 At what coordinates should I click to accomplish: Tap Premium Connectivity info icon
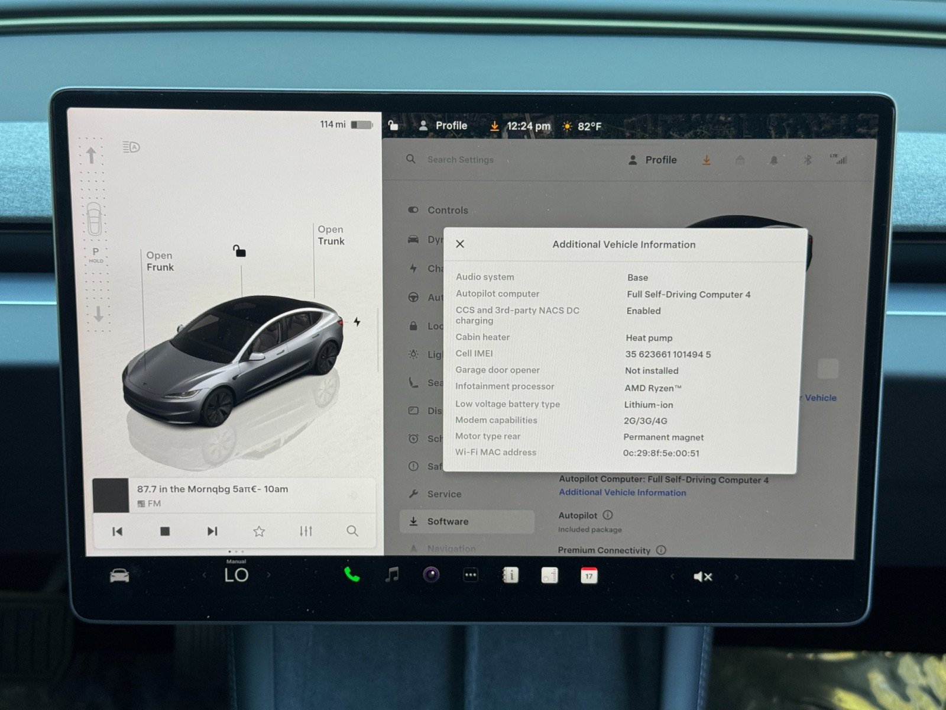click(x=661, y=550)
